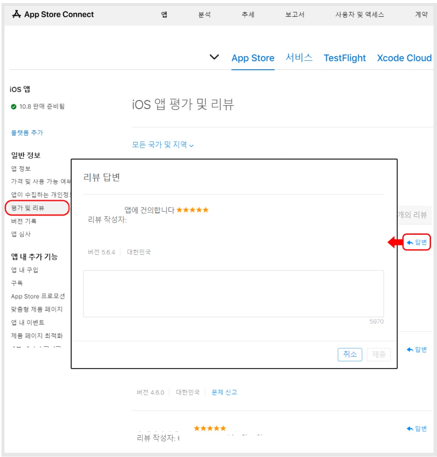Click 문제 신고 link
This screenshot has height=457, width=437.
point(224,392)
